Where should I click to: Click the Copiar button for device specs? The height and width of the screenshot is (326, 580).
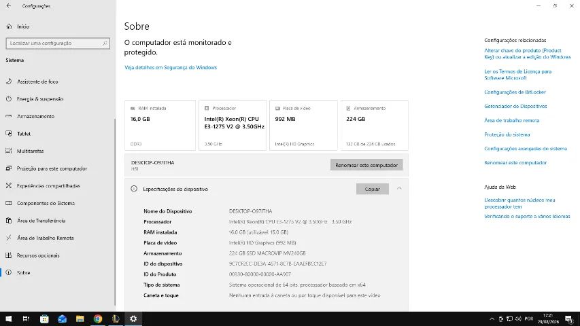pos(373,189)
